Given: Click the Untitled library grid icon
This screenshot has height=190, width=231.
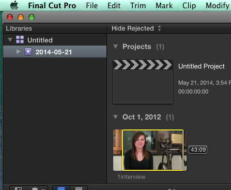Looking at the screenshot, I should 20,40.
